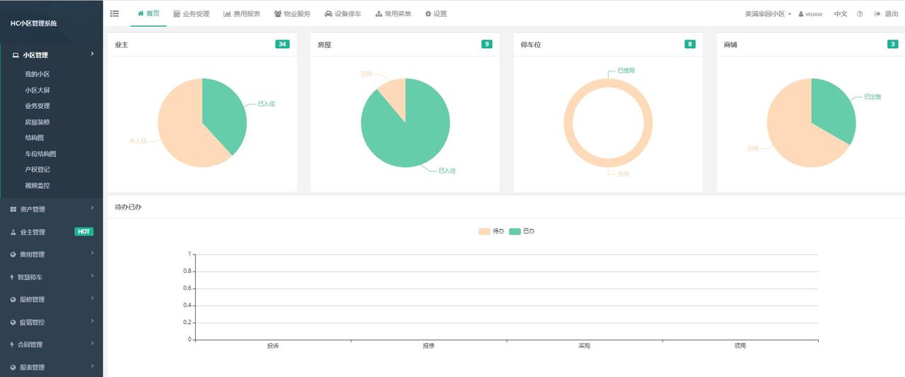Click the parking 停车位 donut ring
Viewport: 905px width, 377px height.
coord(568,123)
